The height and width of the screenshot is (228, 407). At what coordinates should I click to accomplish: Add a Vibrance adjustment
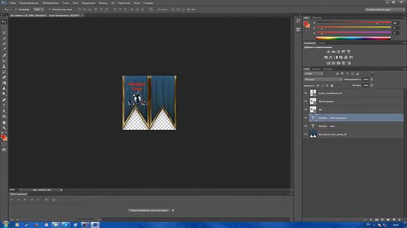click(x=348, y=52)
